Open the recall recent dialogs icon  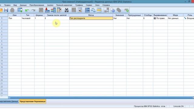pos(20,10)
